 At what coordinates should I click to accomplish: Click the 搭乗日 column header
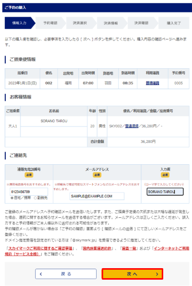(x=22, y=73)
